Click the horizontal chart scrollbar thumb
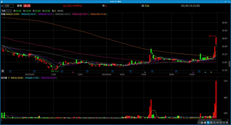 coord(209,120)
